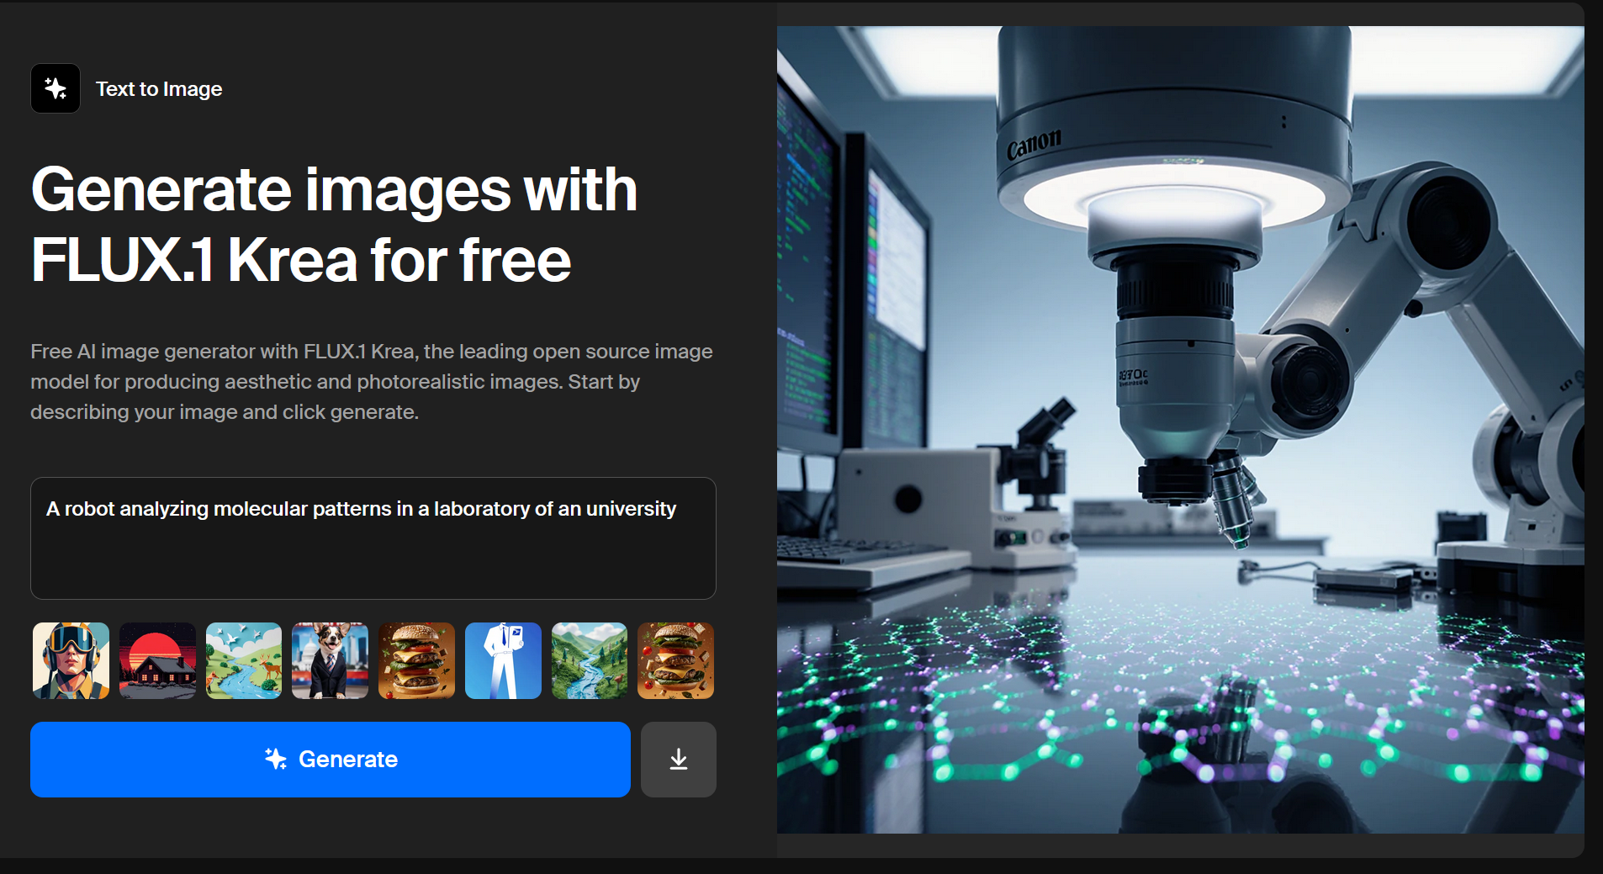The height and width of the screenshot is (874, 1603).
Task: Click the download arrow icon button
Action: 678,760
